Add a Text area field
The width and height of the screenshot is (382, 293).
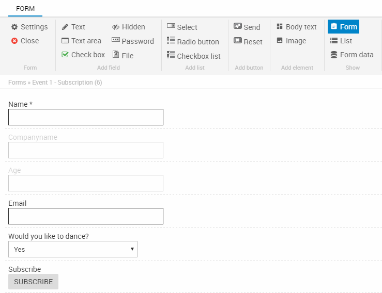click(81, 41)
